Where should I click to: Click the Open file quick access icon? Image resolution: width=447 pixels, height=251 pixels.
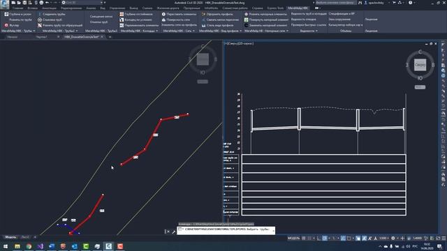(19, 3)
